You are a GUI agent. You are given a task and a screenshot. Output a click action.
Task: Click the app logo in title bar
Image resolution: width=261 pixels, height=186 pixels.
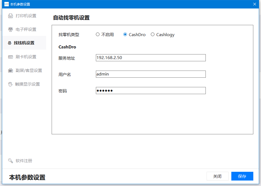tap(7, 4)
